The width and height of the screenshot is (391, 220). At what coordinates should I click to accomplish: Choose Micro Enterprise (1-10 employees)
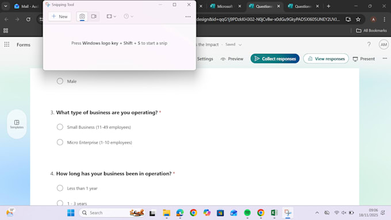coord(60,142)
